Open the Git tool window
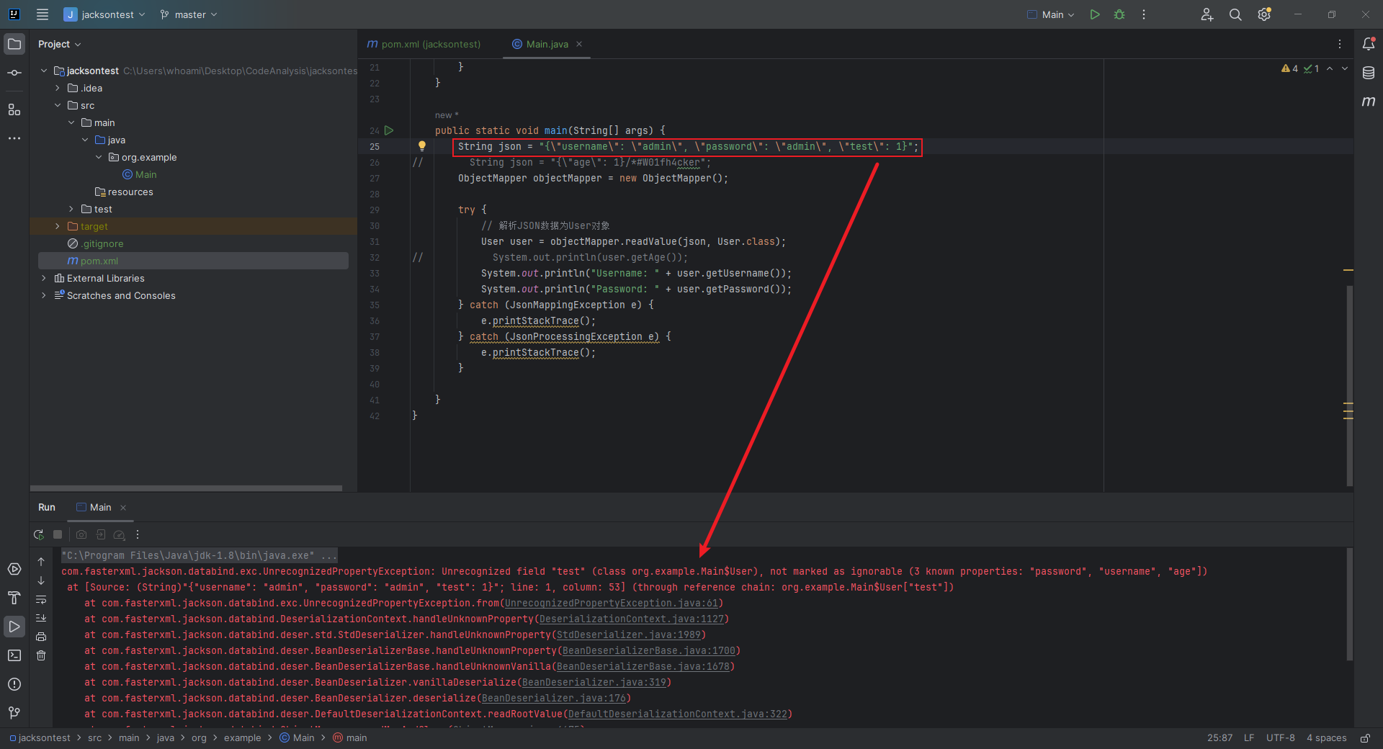Screen dimensions: 1383x749 pyautogui.click(x=14, y=713)
